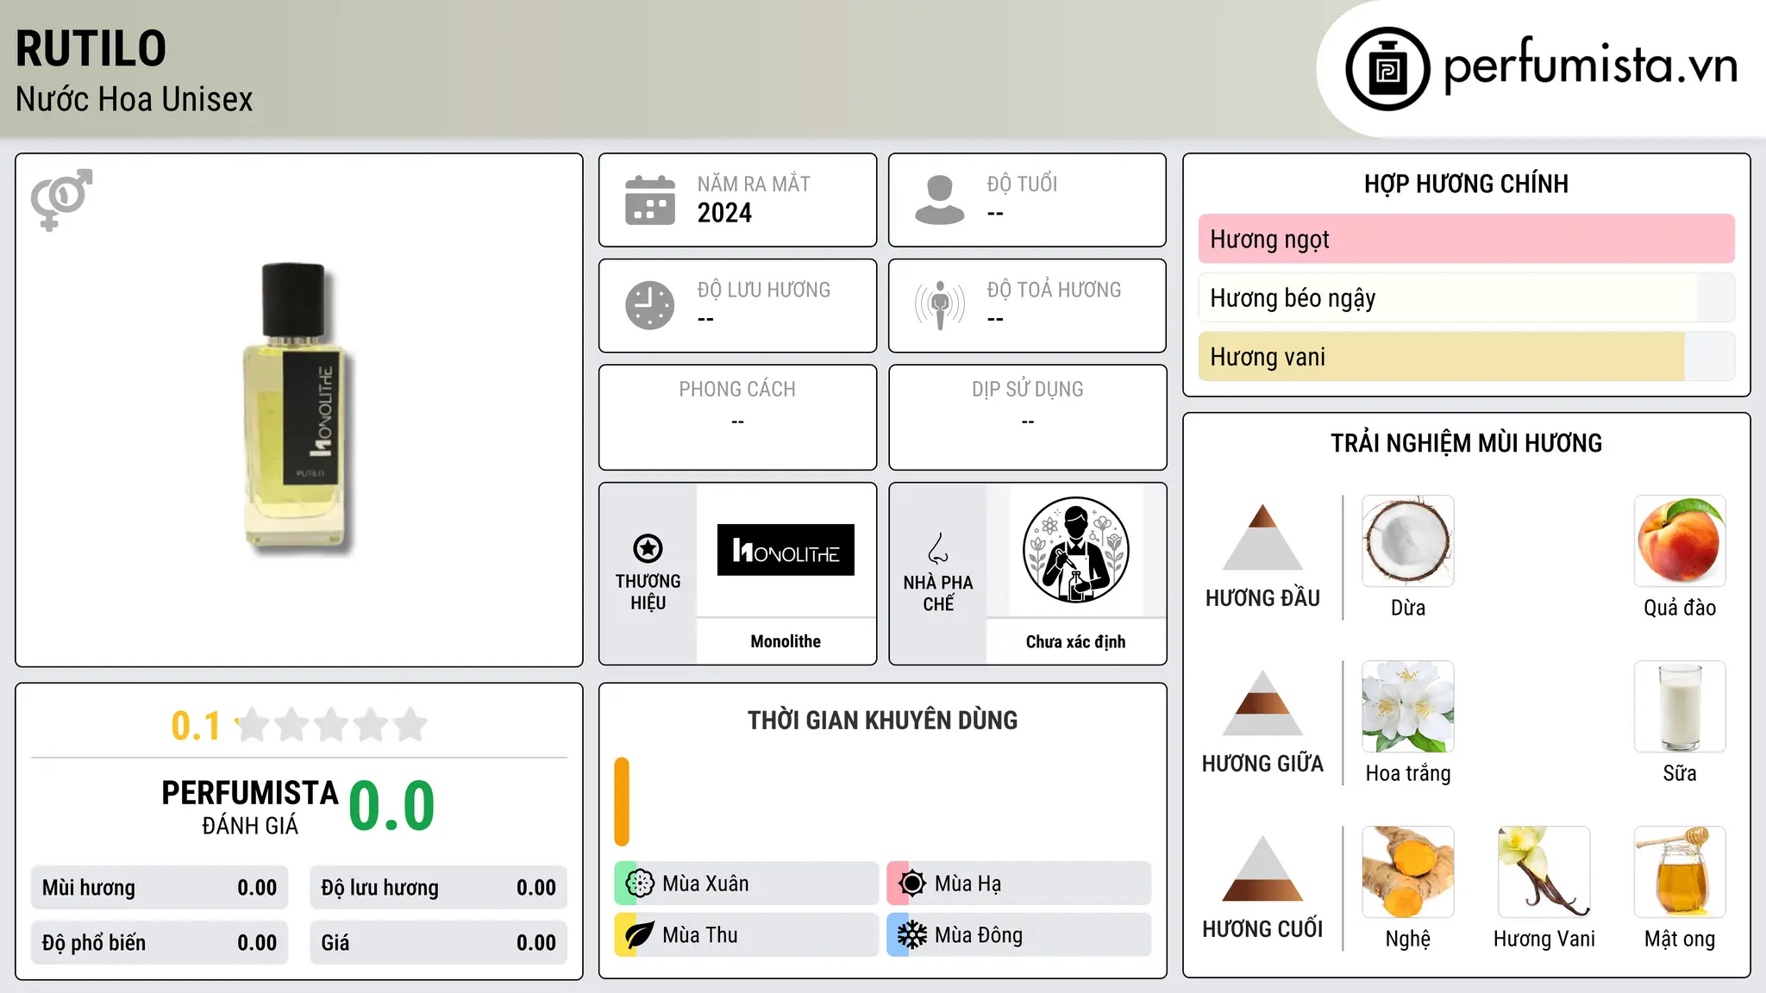Click the Hương giữa label
The image size is (1766, 993).
(1262, 764)
